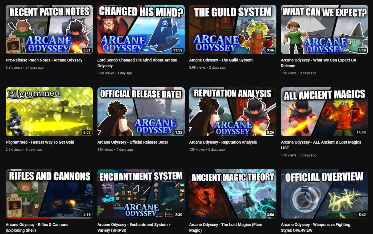Open the All Ancient Magics thumbnail
373x234 pixels.
[324, 112]
